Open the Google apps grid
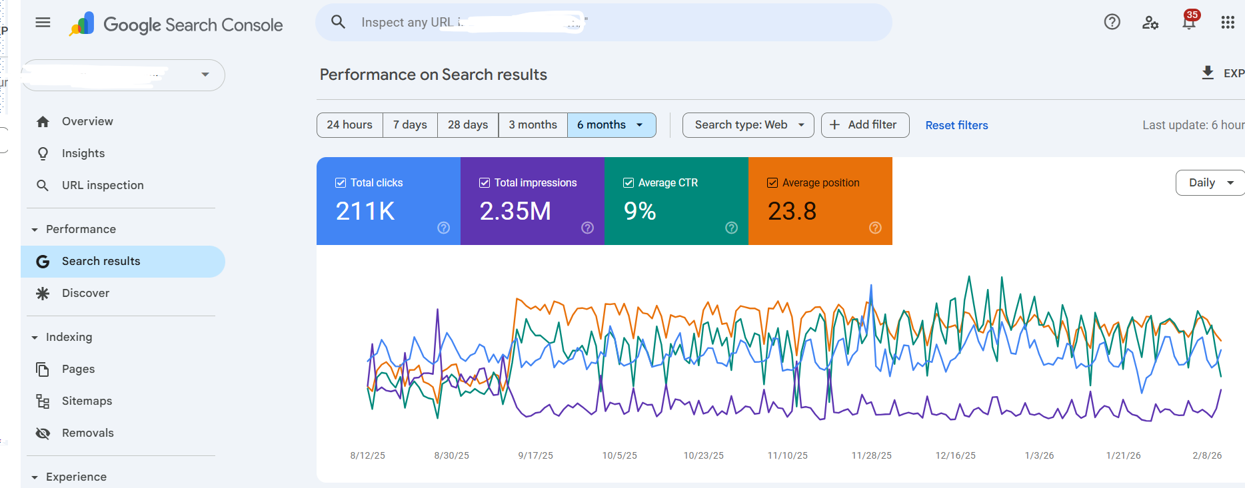This screenshot has width=1245, height=488. [x=1228, y=23]
